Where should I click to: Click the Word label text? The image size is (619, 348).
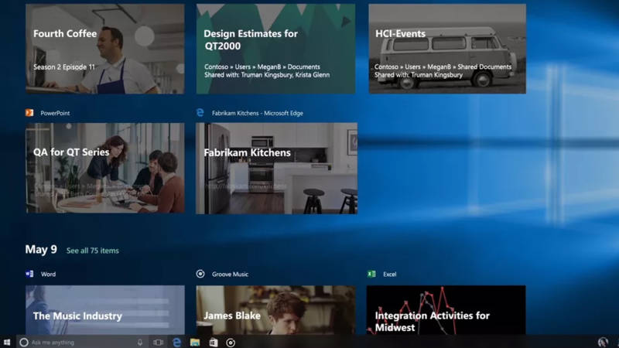[x=48, y=275]
